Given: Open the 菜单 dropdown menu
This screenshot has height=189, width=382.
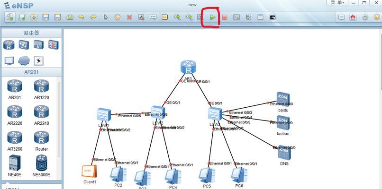Looking at the screenshot, I should point(337,3).
